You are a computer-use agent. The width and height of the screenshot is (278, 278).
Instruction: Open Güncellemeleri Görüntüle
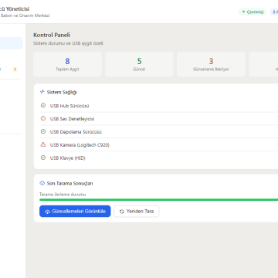[75, 211]
